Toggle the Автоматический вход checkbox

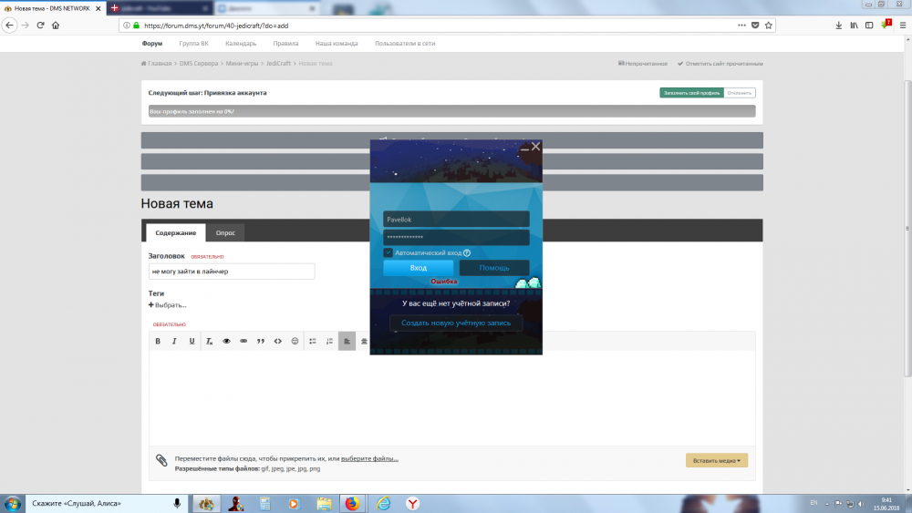coord(389,252)
